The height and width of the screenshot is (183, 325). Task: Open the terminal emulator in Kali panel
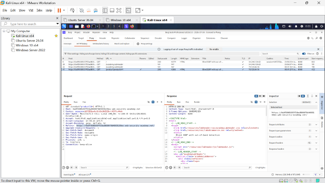tap(93, 26)
